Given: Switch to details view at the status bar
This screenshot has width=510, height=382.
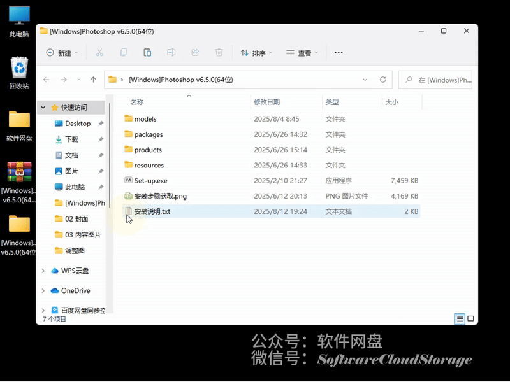Looking at the screenshot, I should coord(458,319).
